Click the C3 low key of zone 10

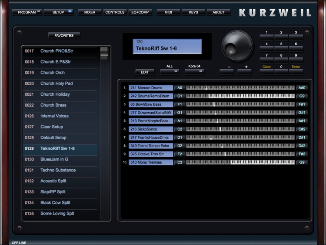[180, 162]
